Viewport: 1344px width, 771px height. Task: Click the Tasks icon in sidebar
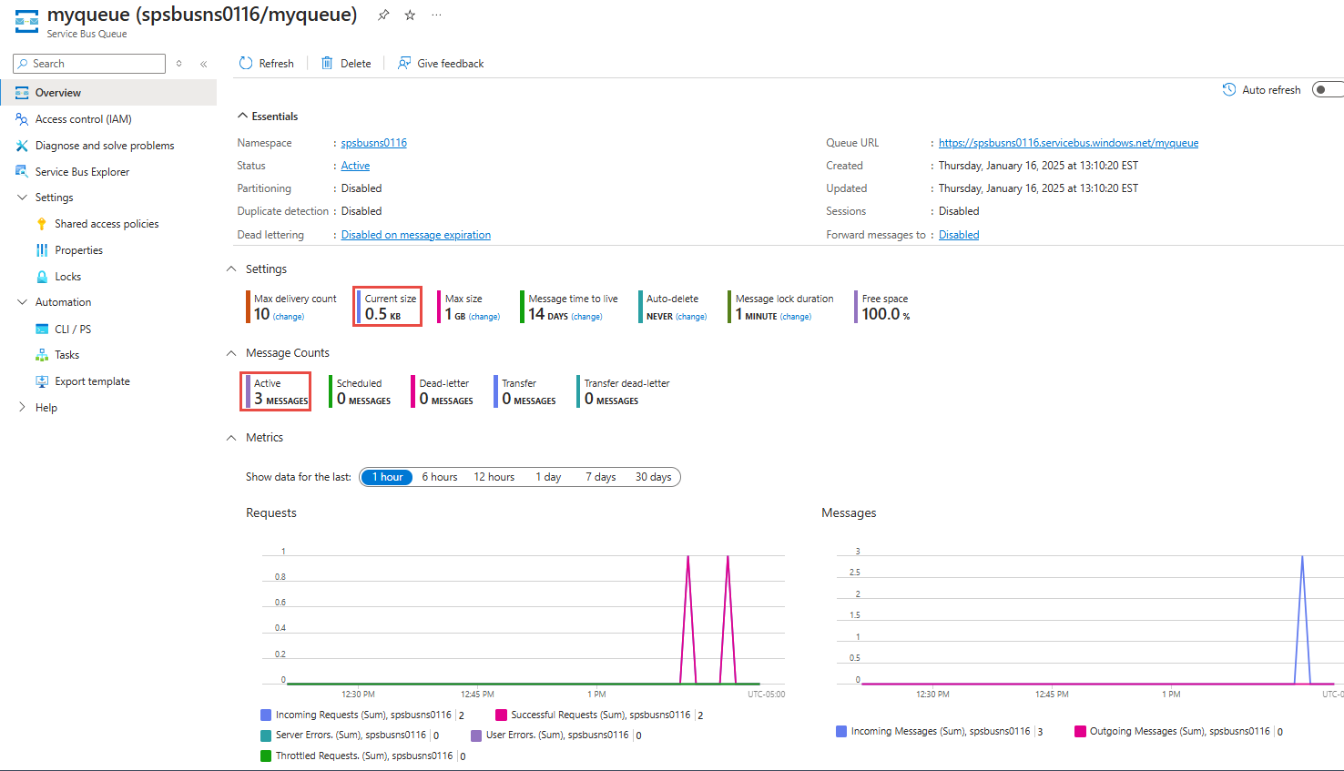42,355
